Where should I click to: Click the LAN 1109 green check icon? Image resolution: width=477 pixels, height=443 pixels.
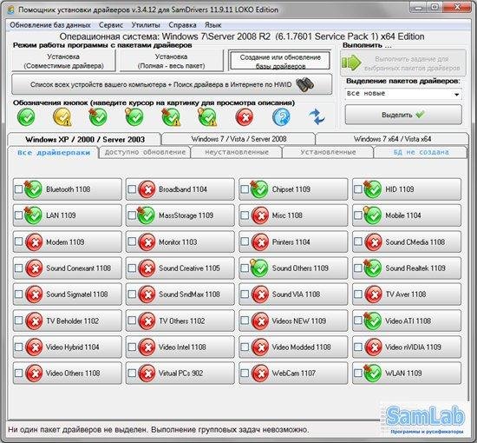pos(33,215)
